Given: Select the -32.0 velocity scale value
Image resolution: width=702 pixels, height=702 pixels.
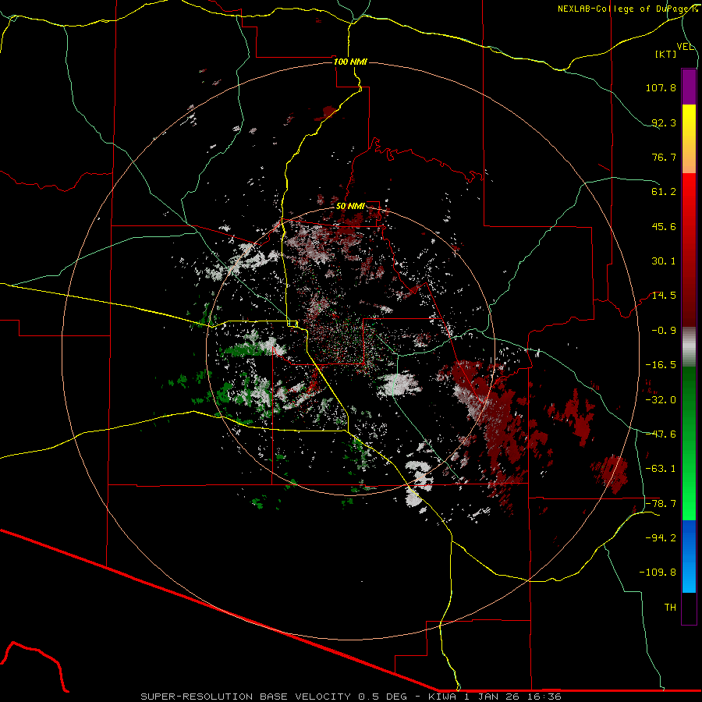Looking at the screenshot, I should point(661,400).
